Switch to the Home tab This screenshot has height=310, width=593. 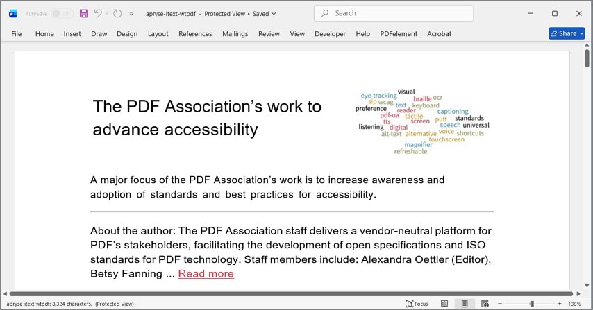coord(44,33)
